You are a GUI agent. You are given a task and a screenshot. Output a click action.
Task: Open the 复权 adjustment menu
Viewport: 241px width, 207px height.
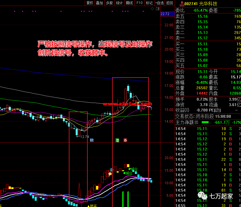coord(90,3)
